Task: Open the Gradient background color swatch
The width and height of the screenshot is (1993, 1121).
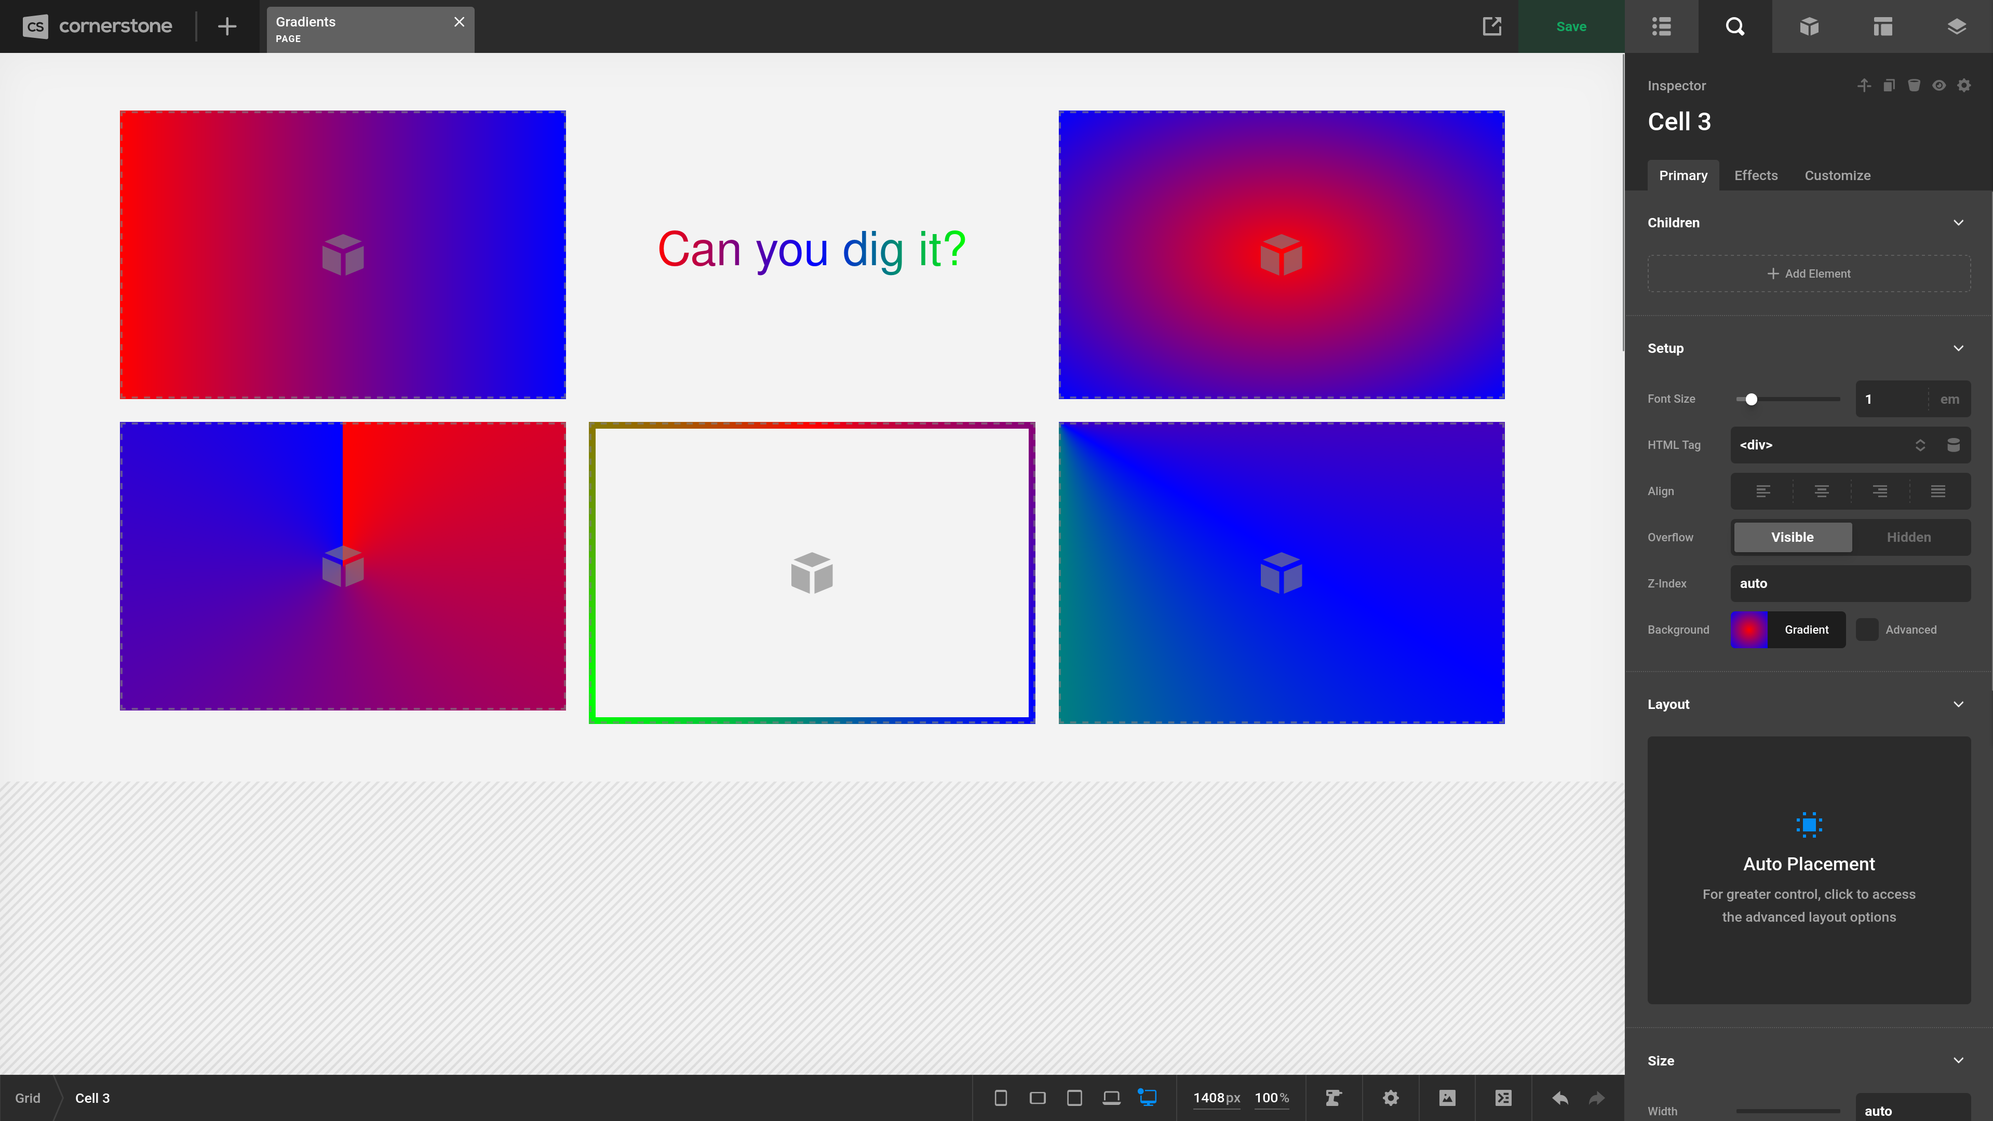Action: click(x=1748, y=630)
